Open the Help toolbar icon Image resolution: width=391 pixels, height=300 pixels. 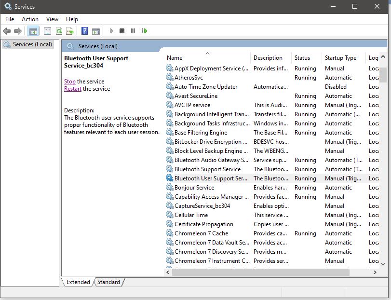pos(84,31)
